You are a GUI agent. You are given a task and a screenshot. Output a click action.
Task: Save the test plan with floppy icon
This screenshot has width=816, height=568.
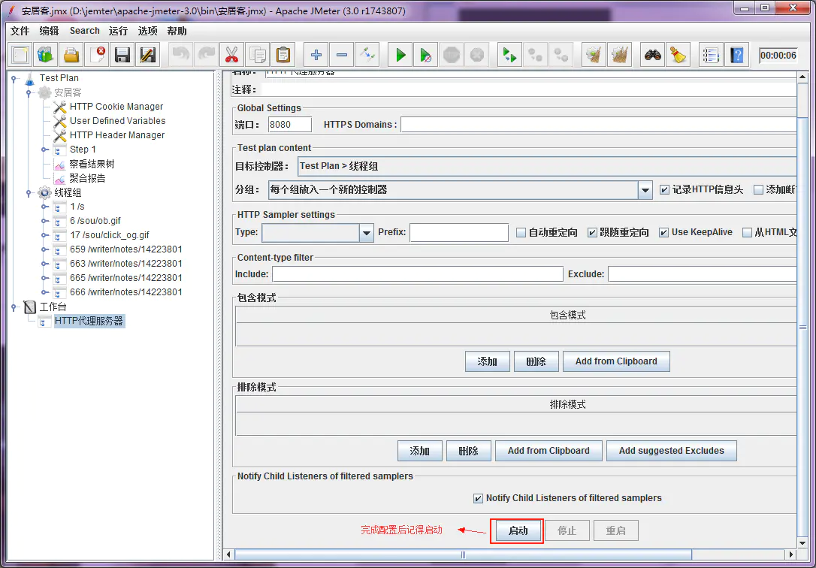tap(122, 55)
